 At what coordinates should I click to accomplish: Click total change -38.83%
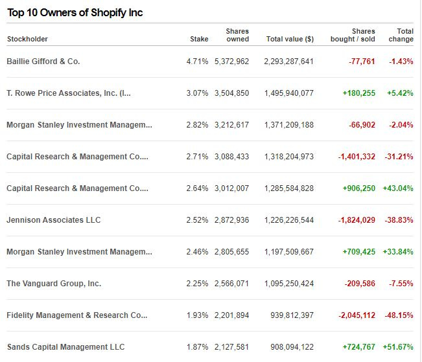click(399, 220)
